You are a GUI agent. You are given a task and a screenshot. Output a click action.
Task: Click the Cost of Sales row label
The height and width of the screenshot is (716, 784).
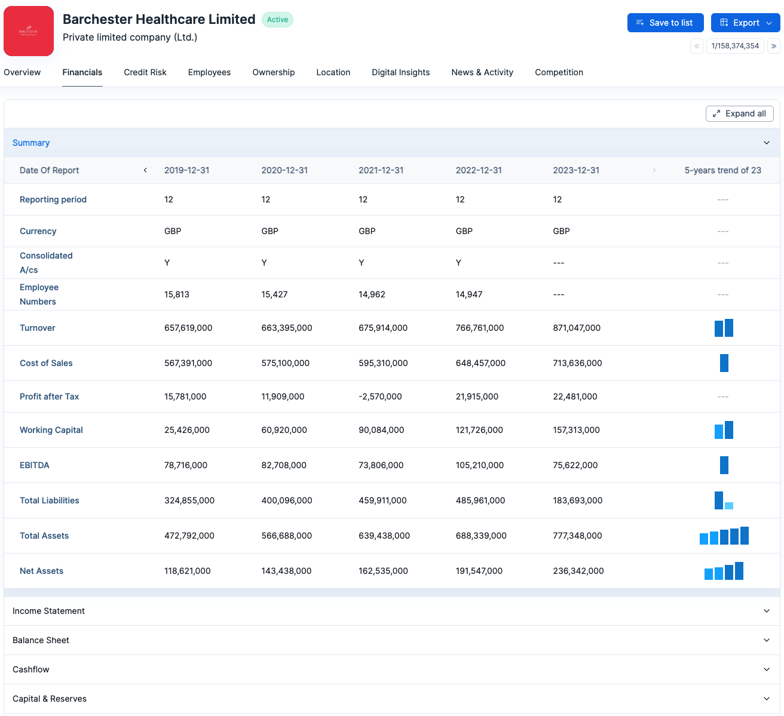click(46, 363)
